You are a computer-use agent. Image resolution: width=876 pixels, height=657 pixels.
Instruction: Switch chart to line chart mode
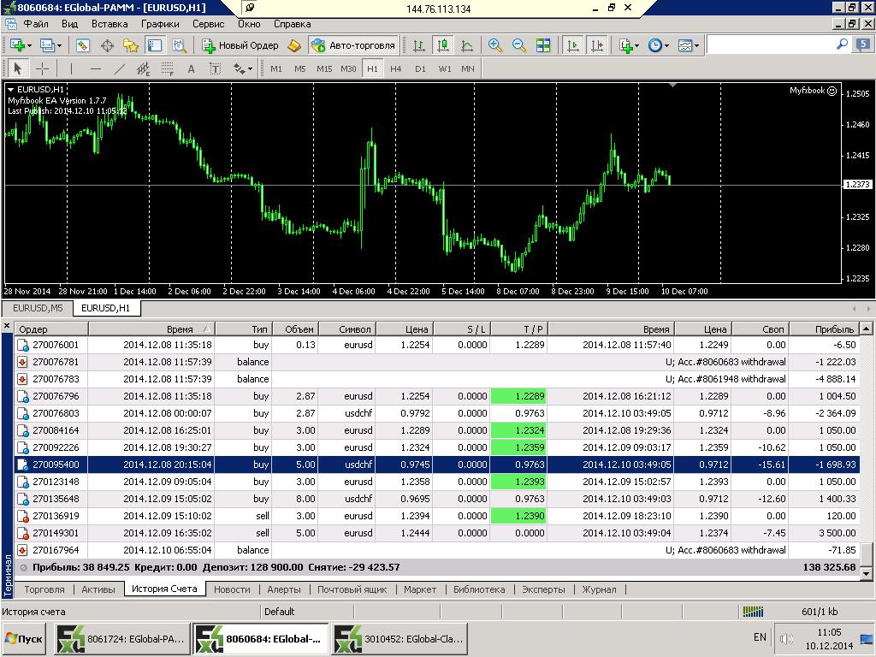point(467,45)
